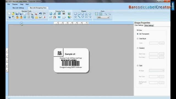Select the Diamond shape
The height and width of the screenshot is (99, 176).
pos(90,14)
